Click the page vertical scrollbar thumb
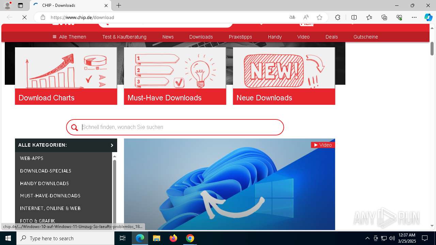The width and height of the screenshot is (436, 245). pos(432,49)
